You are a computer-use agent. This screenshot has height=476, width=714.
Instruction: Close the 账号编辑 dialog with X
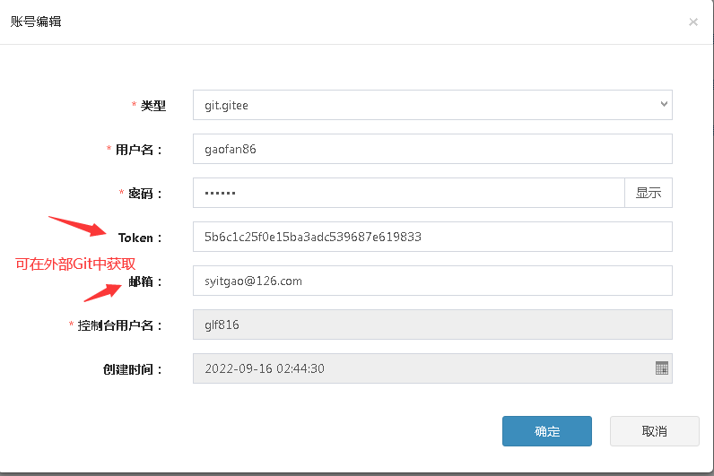[x=693, y=22]
